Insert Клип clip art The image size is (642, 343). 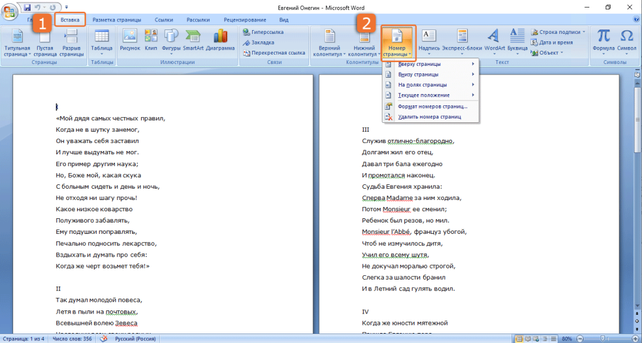point(150,40)
